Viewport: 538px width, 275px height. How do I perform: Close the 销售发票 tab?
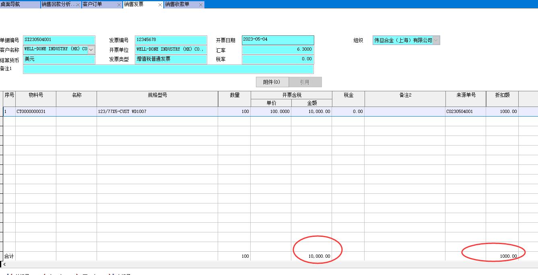(160, 5)
